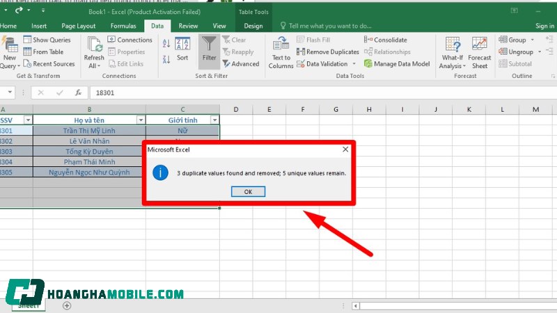
Task: Open filter dropdown for Giới tính
Action: point(214,120)
